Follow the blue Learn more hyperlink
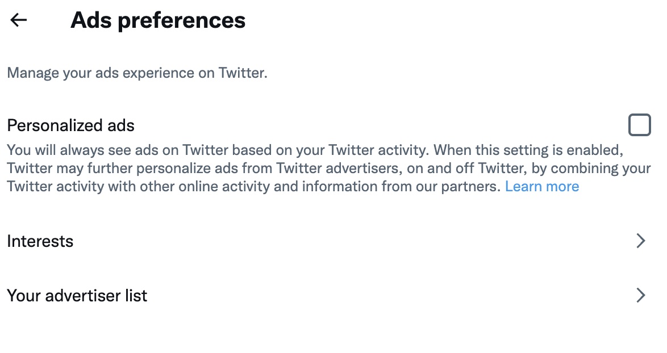The width and height of the screenshot is (667, 353). (541, 187)
